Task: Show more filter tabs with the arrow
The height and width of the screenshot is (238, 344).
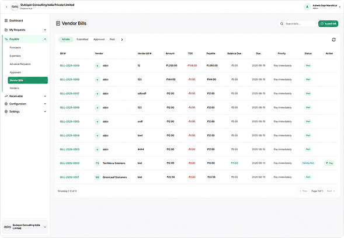Action: [x=122, y=40]
